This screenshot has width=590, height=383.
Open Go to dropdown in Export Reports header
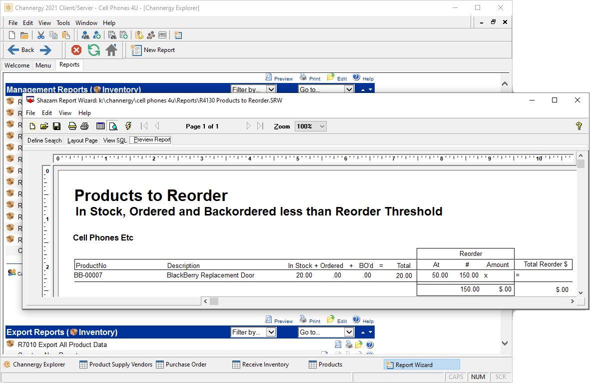coord(326,332)
